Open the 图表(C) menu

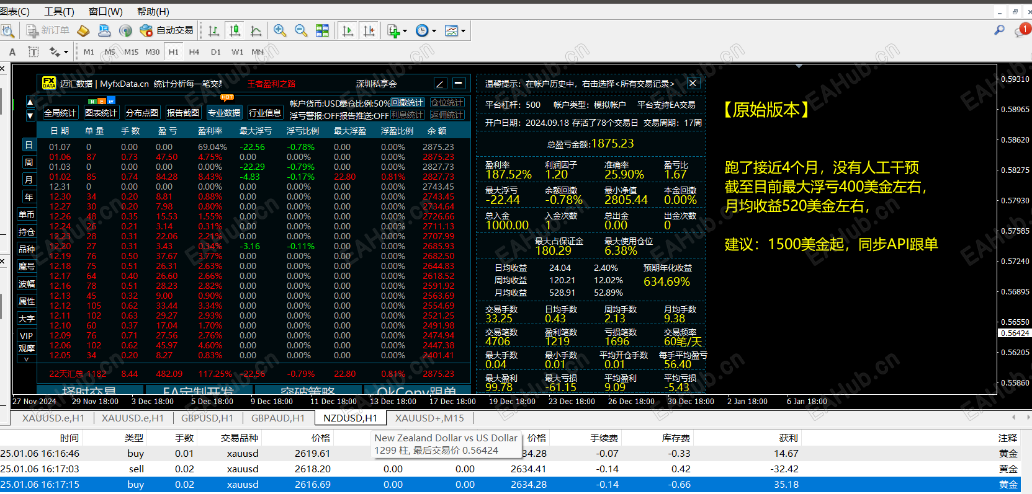(x=15, y=11)
